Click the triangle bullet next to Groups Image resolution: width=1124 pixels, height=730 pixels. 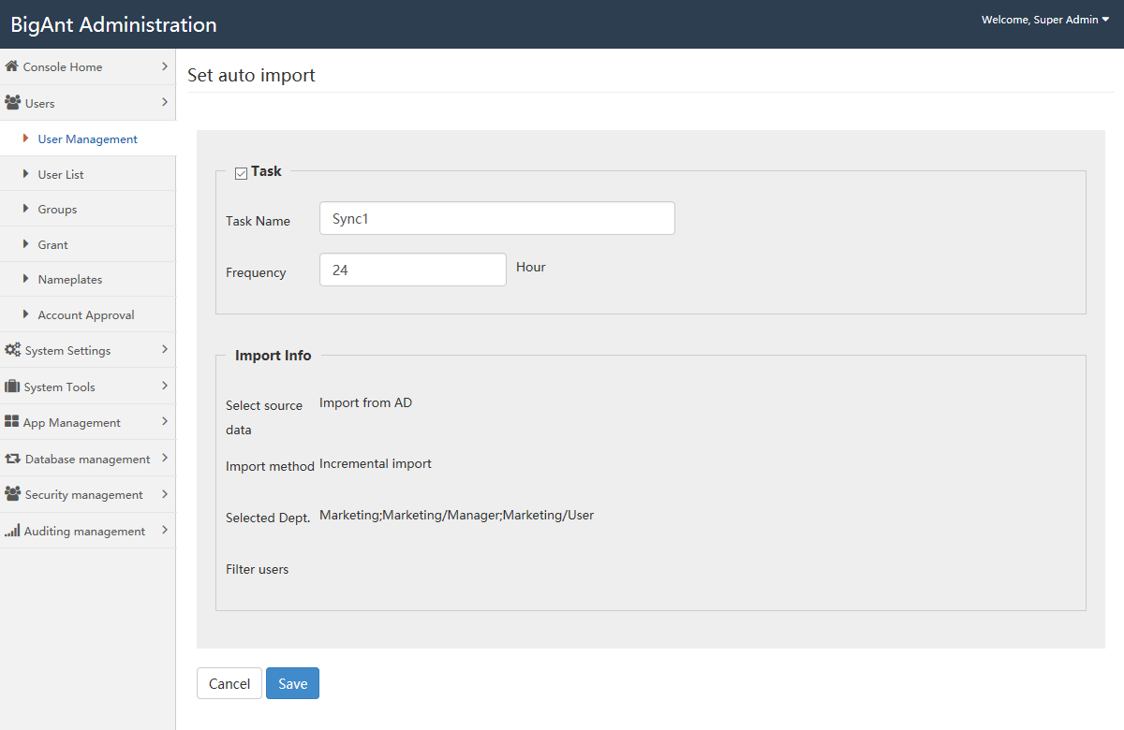pyautogui.click(x=26, y=209)
